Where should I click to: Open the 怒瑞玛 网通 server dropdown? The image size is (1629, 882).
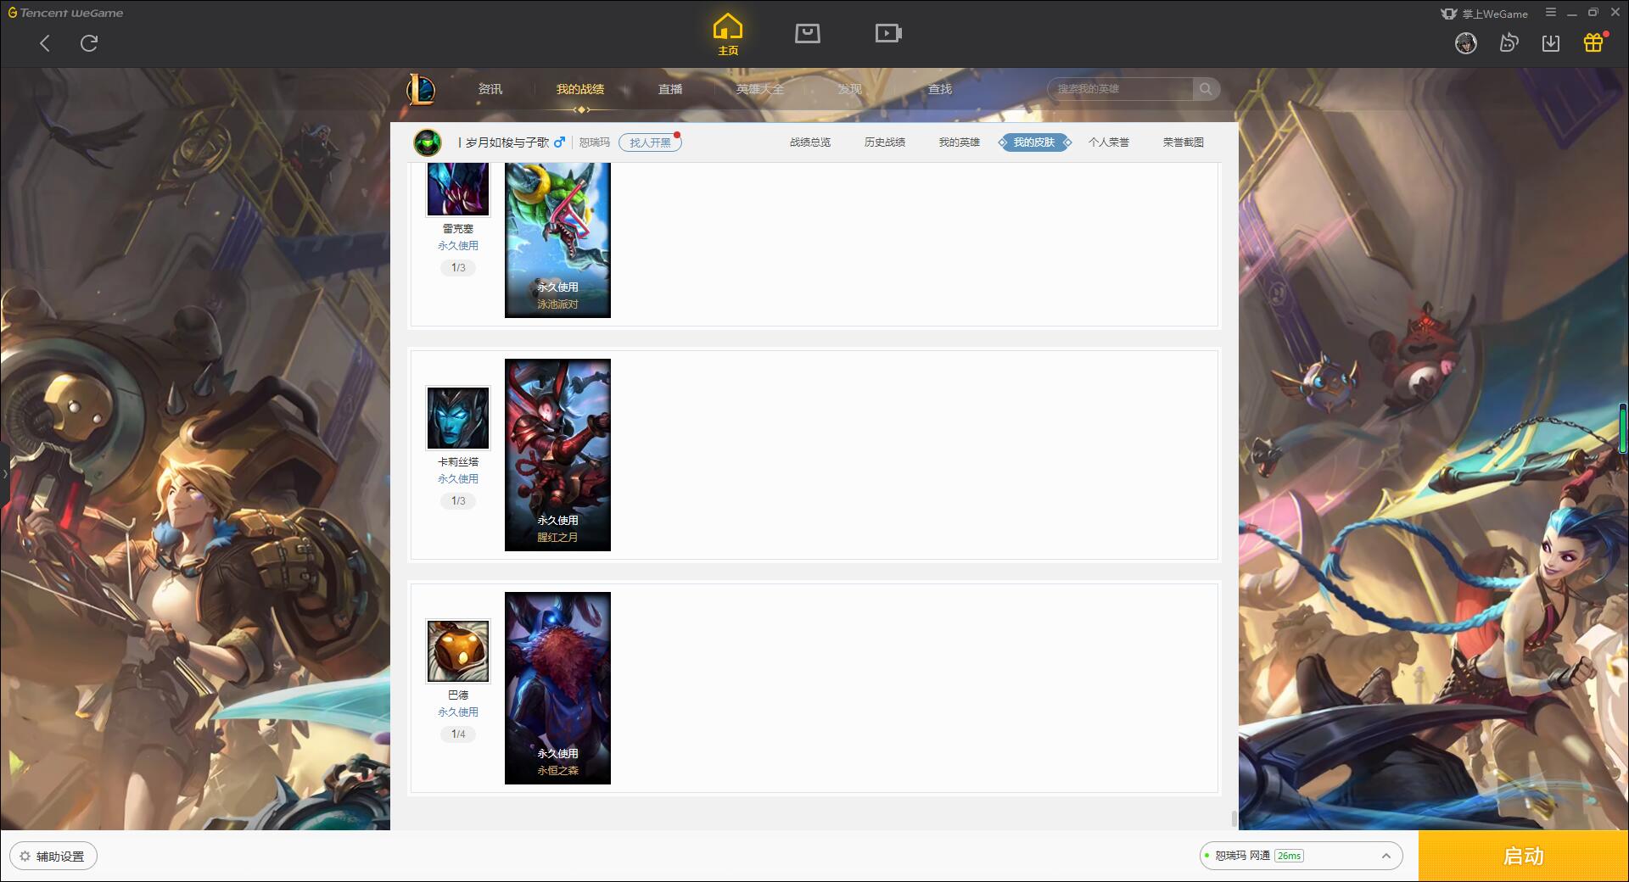click(1301, 856)
